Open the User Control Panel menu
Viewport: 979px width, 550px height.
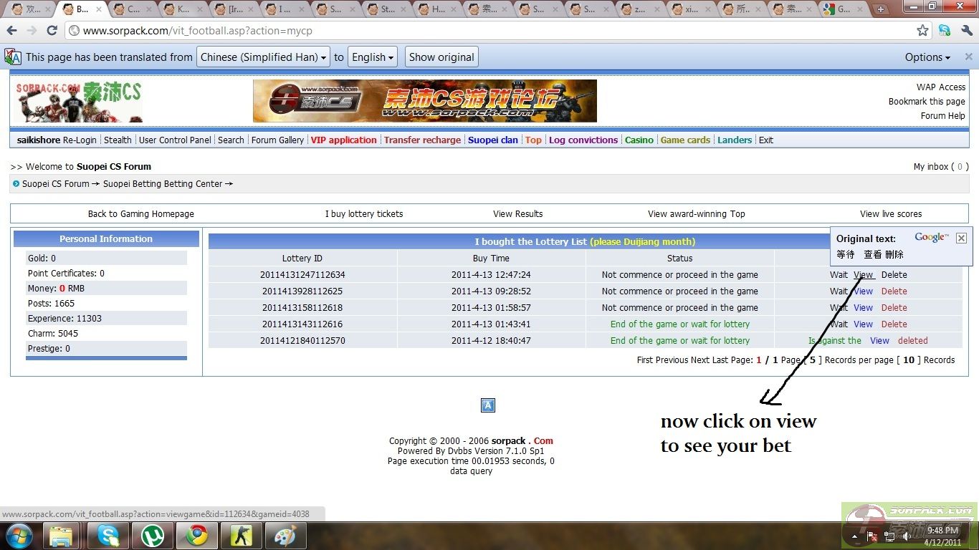[x=175, y=140]
